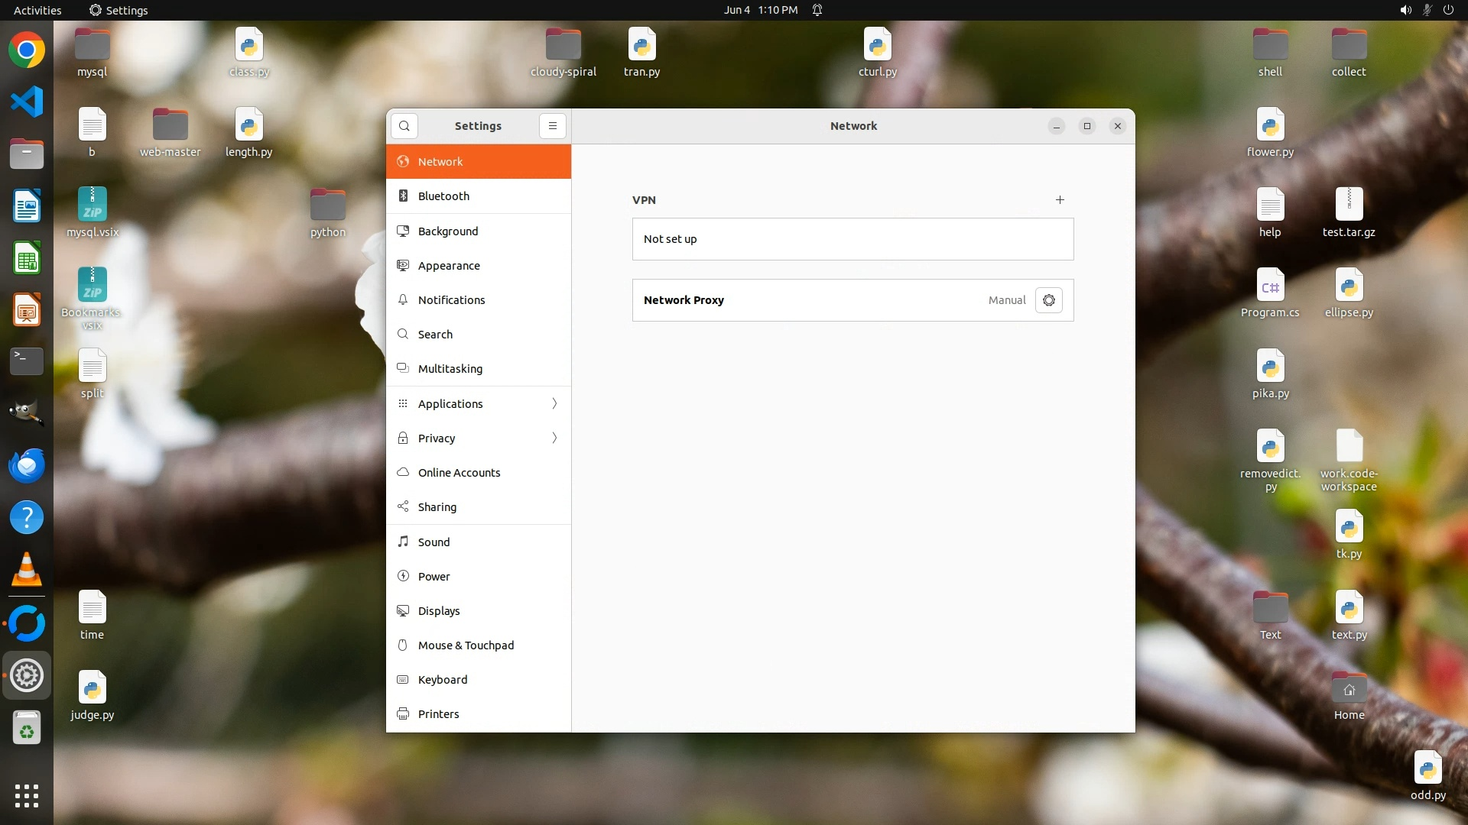The height and width of the screenshot is (825, 1468).
Task: Open system volume and power menu
Action: click(x=1426, y=10)
